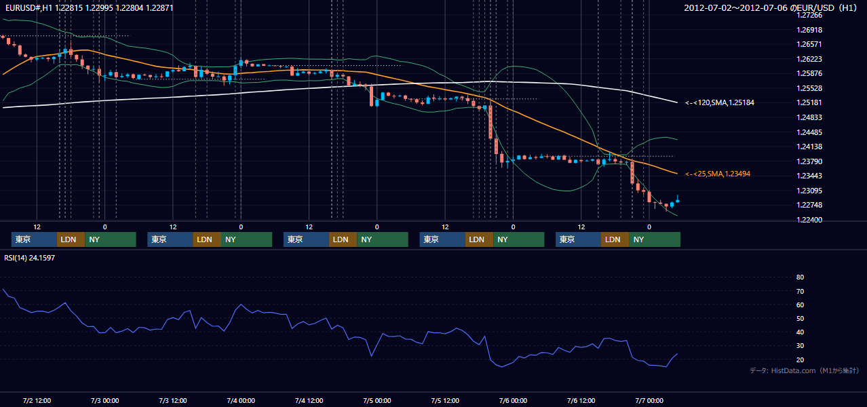Click RSI level 70 on axis
Screen dimensions: 867x407
pos(800,291)
